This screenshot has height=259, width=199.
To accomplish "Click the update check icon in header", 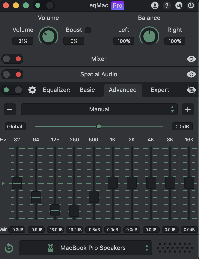I will pos(179,5).
